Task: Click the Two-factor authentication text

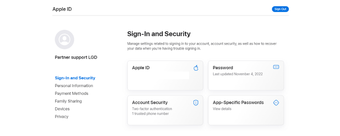Action: tap(152, 109)
